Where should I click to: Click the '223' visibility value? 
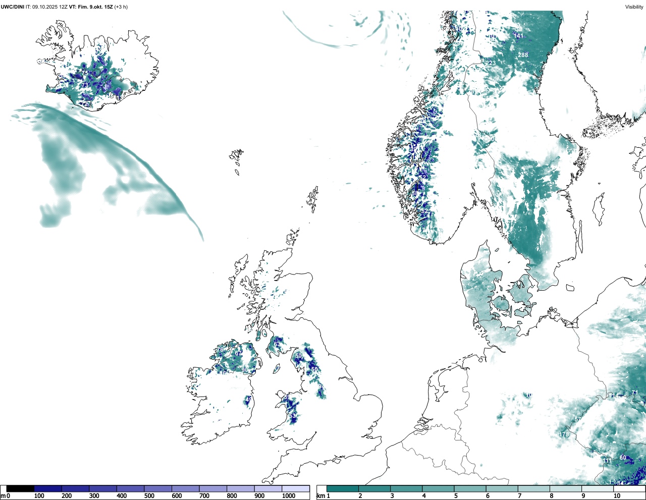click(491, 63)
